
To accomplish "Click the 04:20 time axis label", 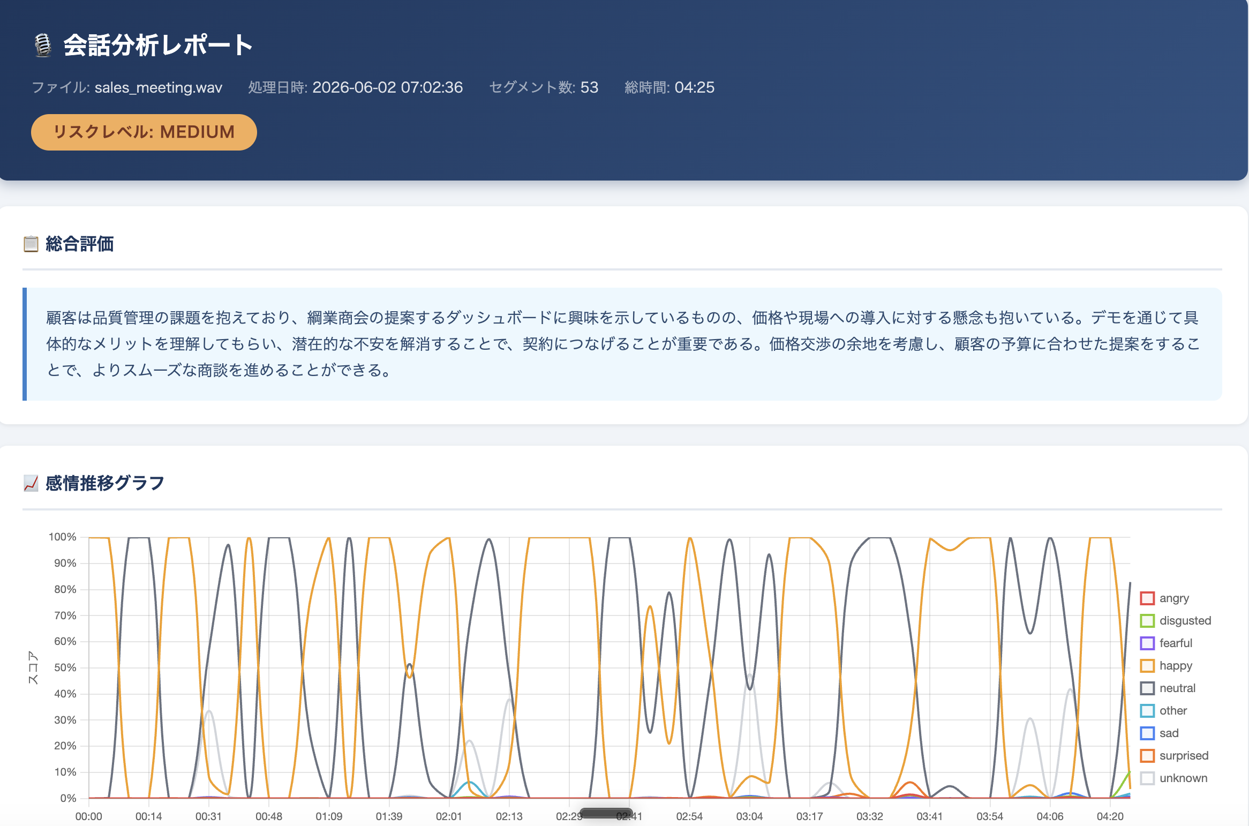I will pos(1110,816).
